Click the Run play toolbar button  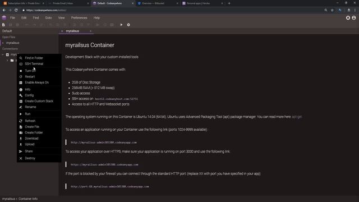tap(121, 25)
